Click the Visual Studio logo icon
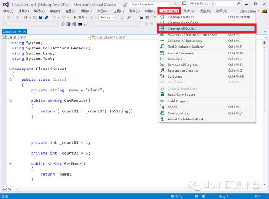This screenshot has height=199, width=269. (6, 5)
